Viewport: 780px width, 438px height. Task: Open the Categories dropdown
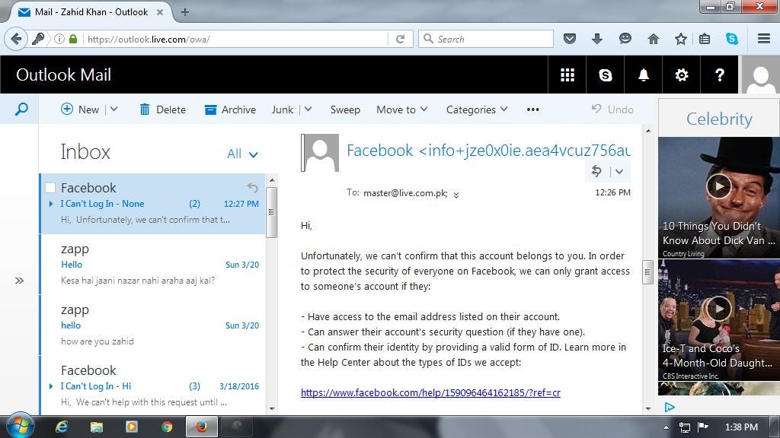(x=477, y=109)
